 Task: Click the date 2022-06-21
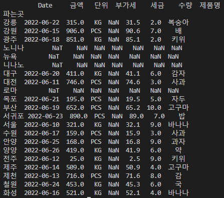[x=42, y=99]
